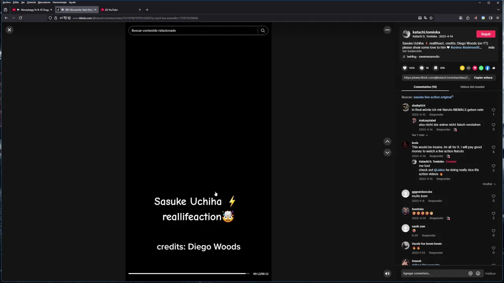Viewport: 504px width, 283px height.
Task: Open the emoji picker in comment box
Action: tap(478, 274)
